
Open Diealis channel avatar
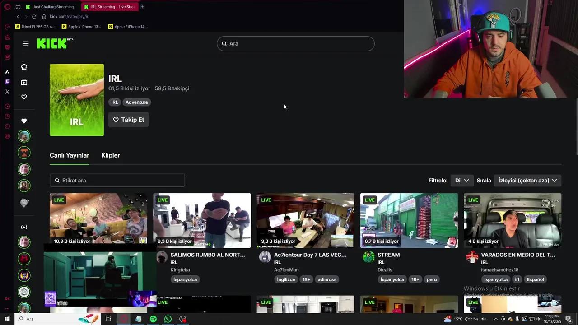(369, 257)
